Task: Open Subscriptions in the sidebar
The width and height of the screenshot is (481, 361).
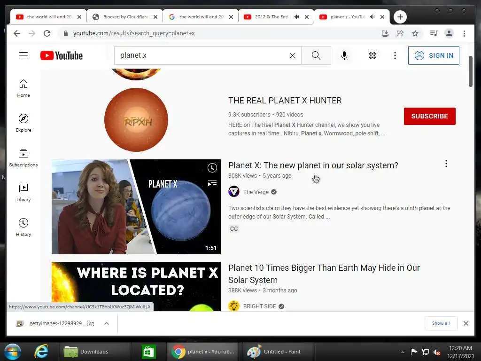Action: (x=23, y=158)
